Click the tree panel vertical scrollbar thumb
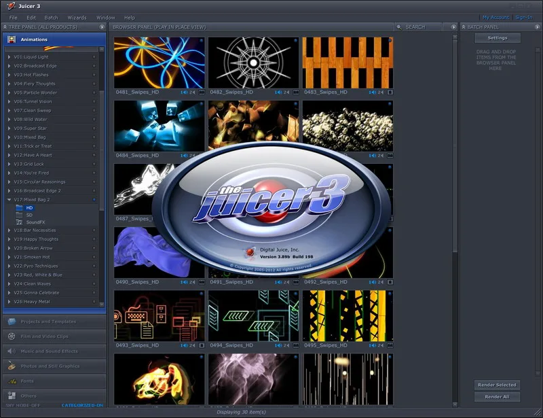Screen dimensions: 543x418 pos(101,151)
